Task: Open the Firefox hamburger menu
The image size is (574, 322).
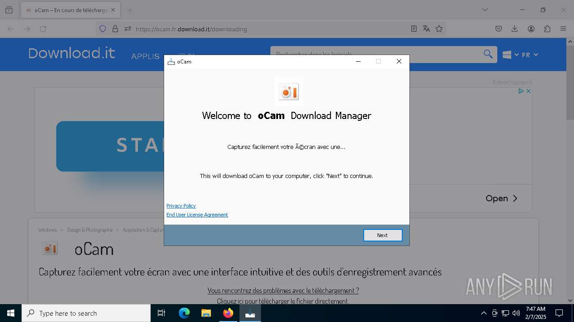Action: coord(563,29)
